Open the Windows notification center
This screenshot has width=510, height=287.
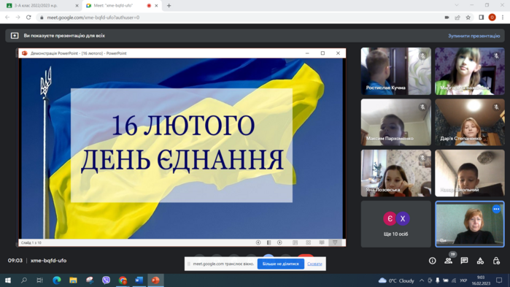[499, 280]
